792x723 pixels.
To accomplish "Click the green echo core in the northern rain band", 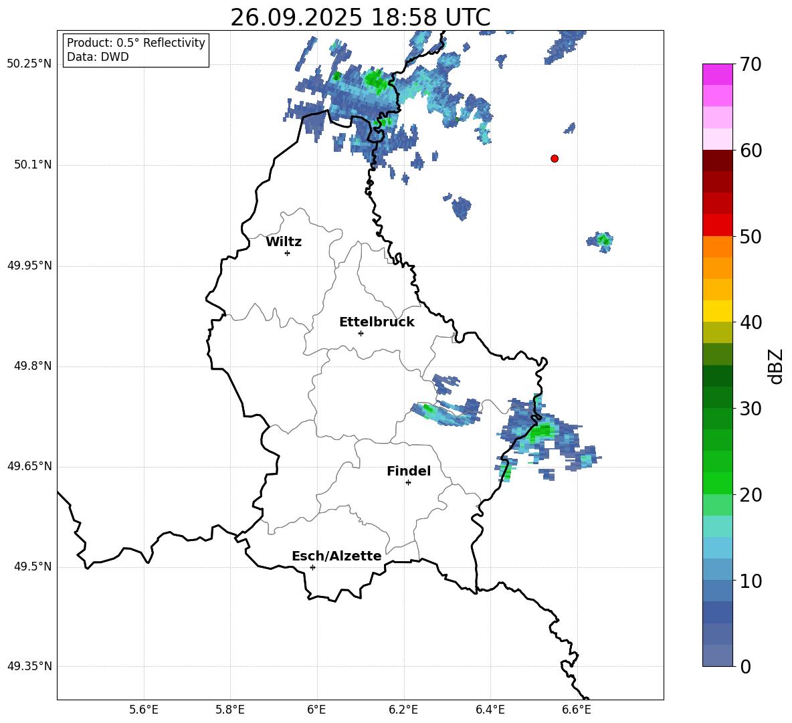I will point(375,80).
